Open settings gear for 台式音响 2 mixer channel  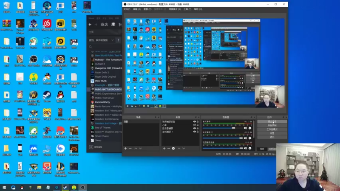click(x=250, y=138)
